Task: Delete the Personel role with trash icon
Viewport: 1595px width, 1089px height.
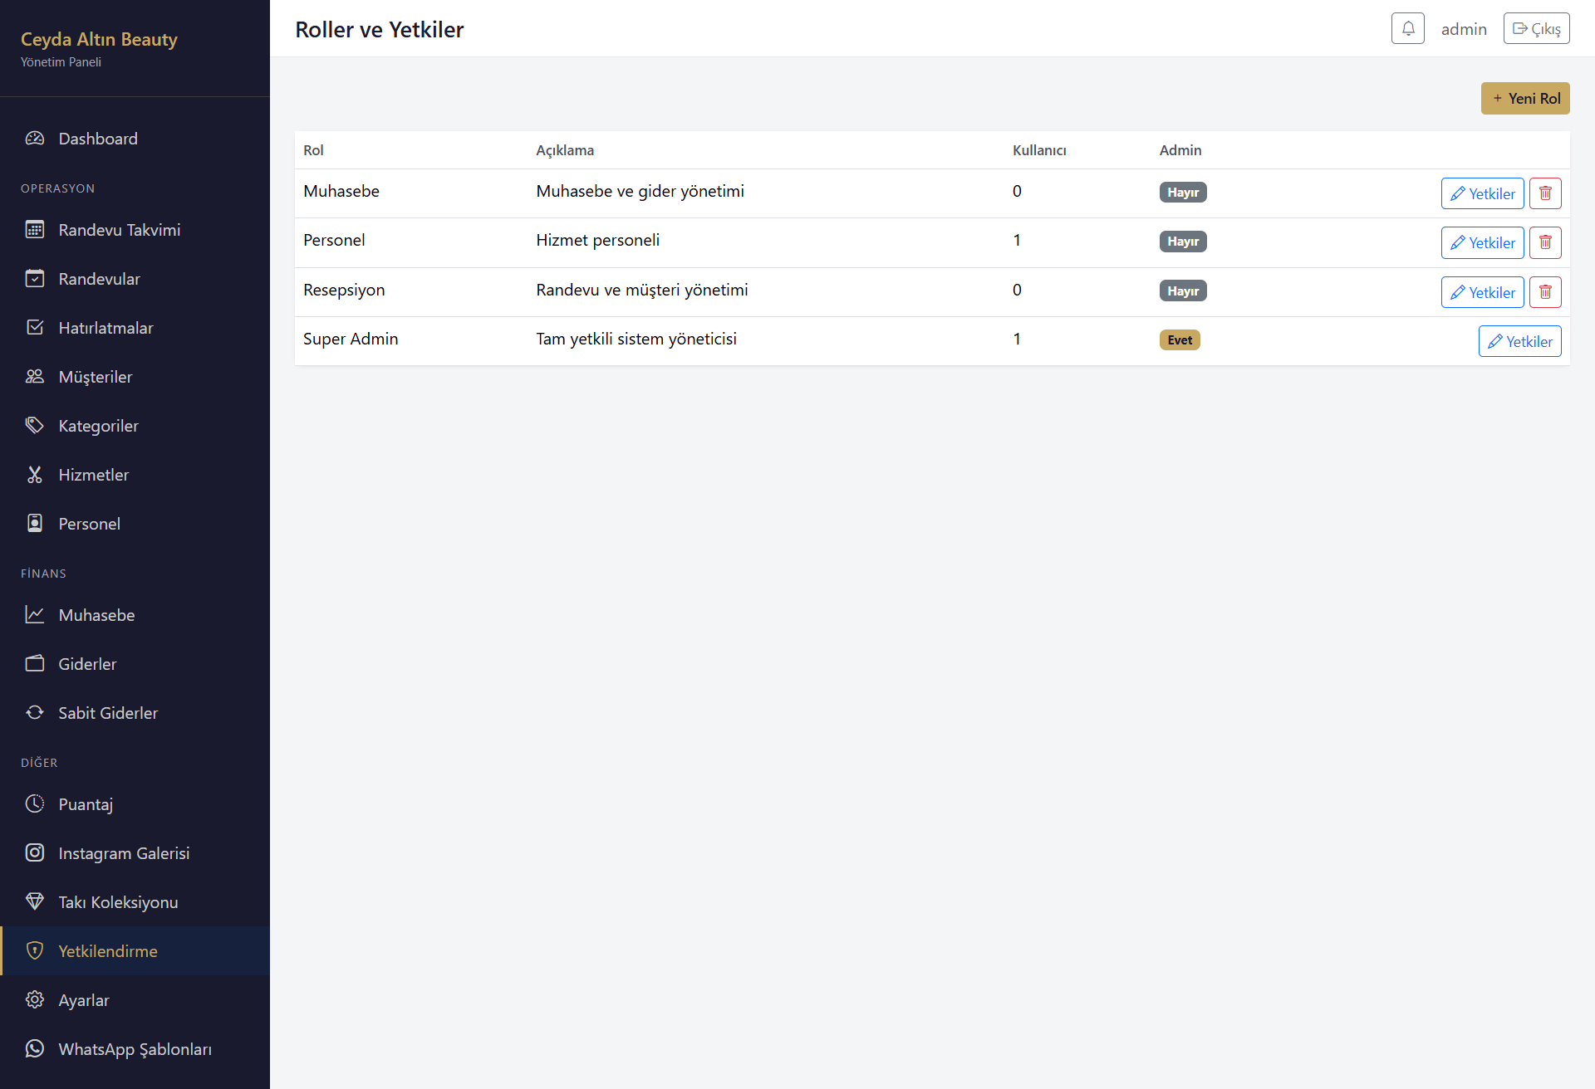Action: pyautogui.click(x=1545, y=242)
